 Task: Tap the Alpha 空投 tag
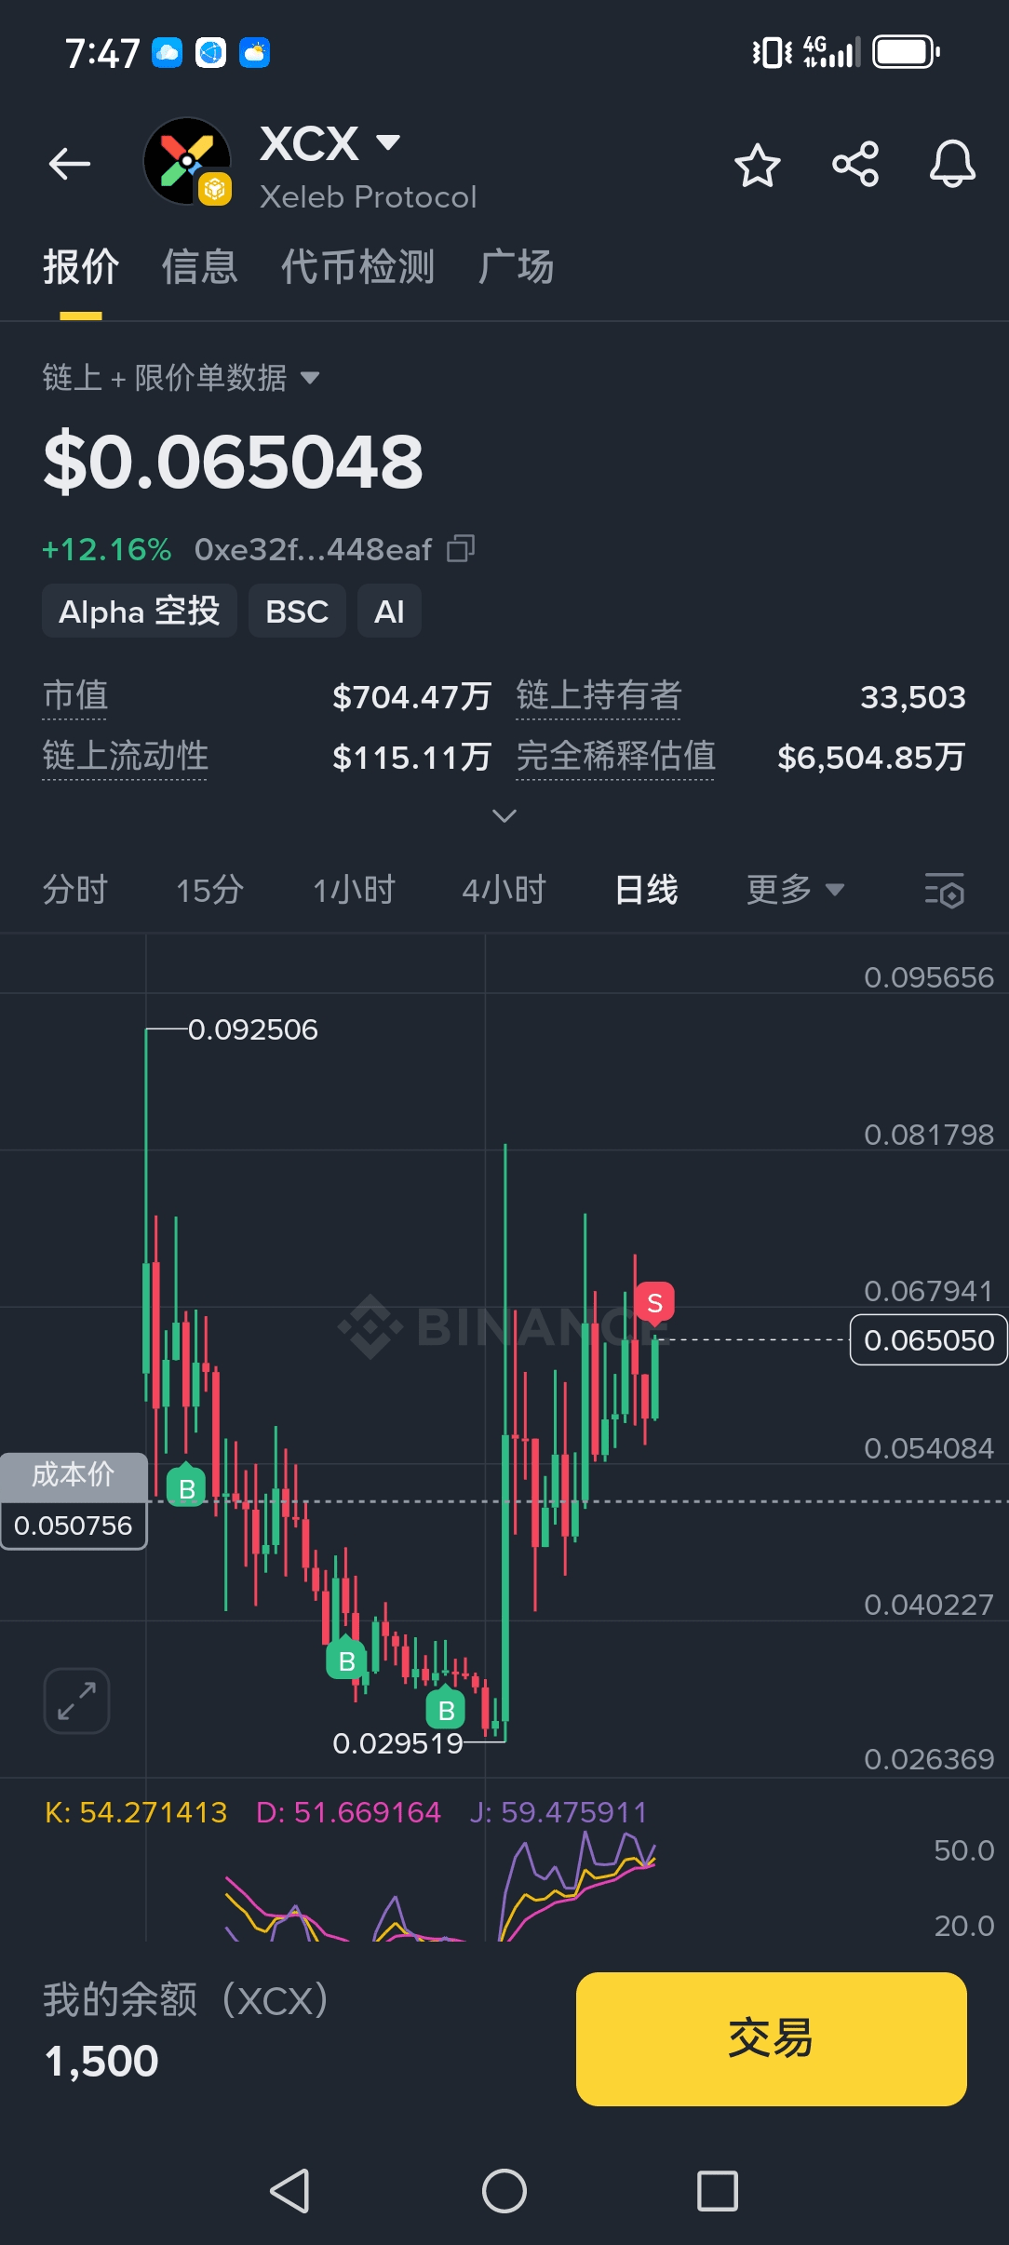[x=140, y=612]
